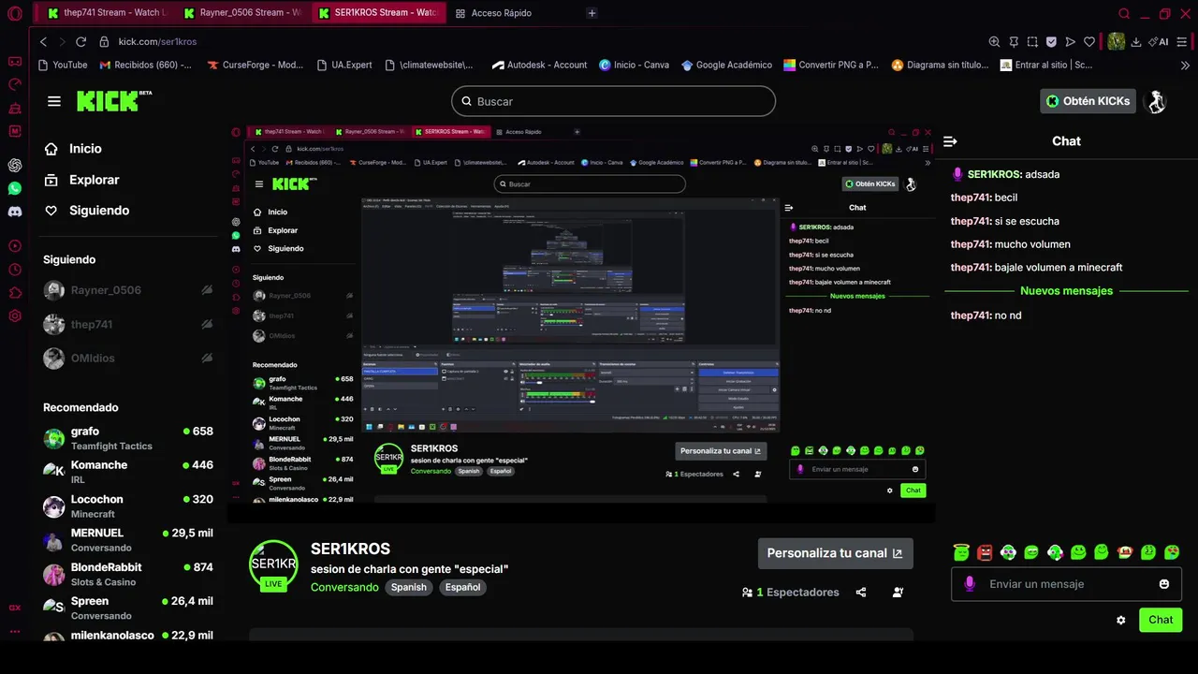Click the user-manage icon next to share
The height and width of the screenshot is (674, 1198).
tap(898, 593)
